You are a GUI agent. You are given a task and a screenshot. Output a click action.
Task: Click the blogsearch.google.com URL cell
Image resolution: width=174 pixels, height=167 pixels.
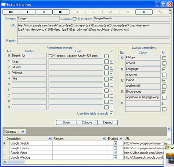pyautogui.click(x=144, y=157)
